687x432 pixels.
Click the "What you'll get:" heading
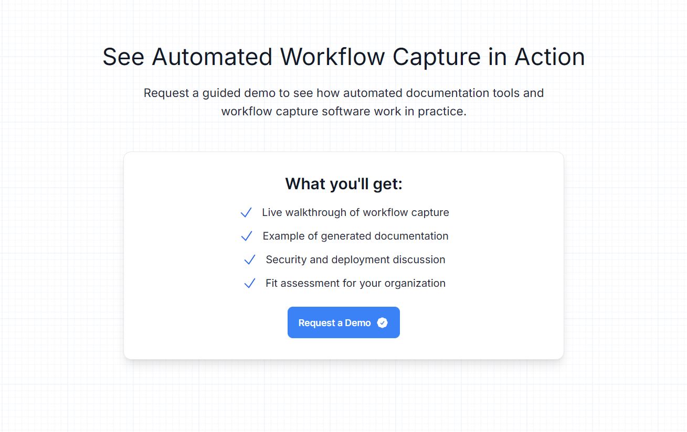344,184
